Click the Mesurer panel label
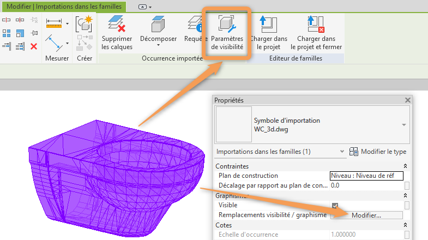Screen dimensions: 428x240 tap(57, 58)
